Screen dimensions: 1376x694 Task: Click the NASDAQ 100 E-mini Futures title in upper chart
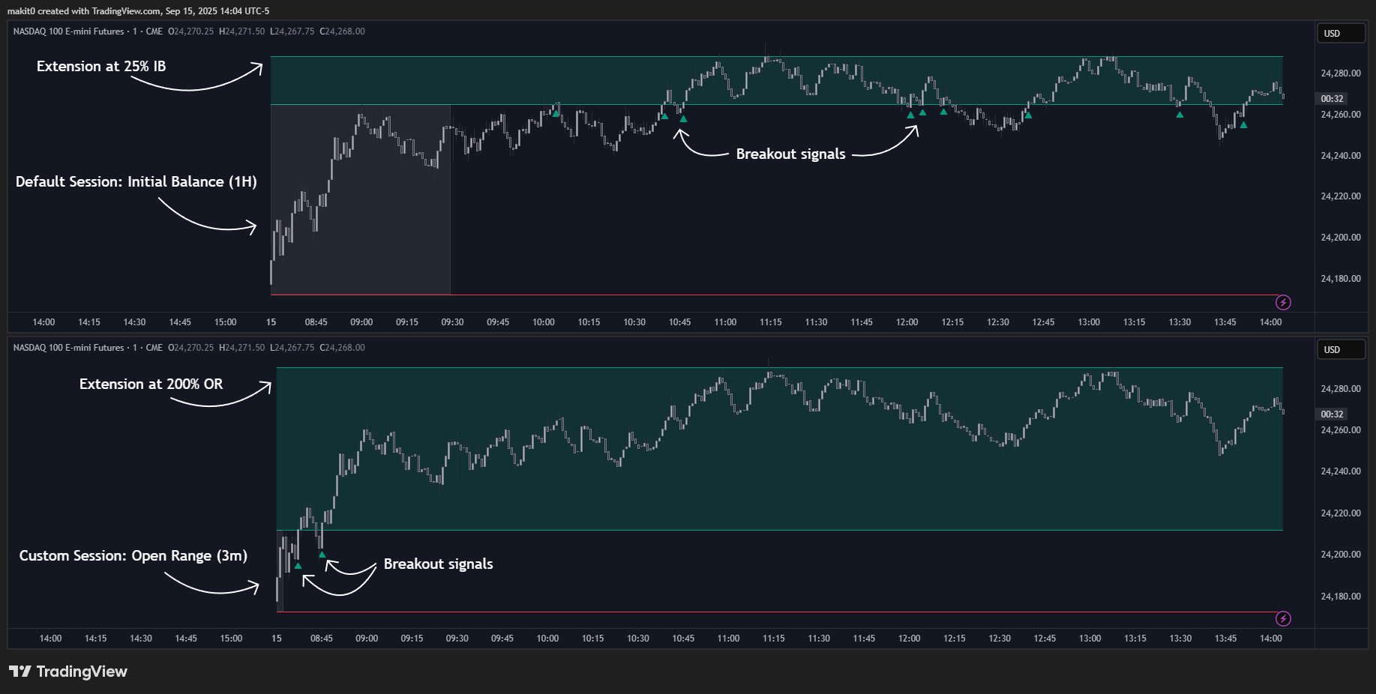pos(69,31)
